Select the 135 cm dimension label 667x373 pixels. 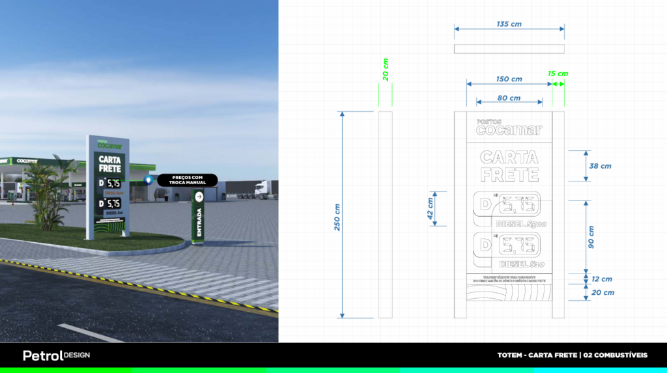pyautogui.click(x=509, y=24)
